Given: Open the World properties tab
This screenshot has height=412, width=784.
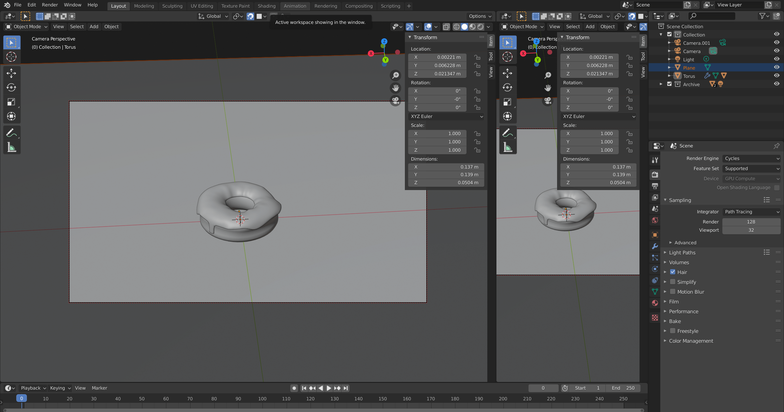Looking at the screenshot, I should [x=655, y=220].
